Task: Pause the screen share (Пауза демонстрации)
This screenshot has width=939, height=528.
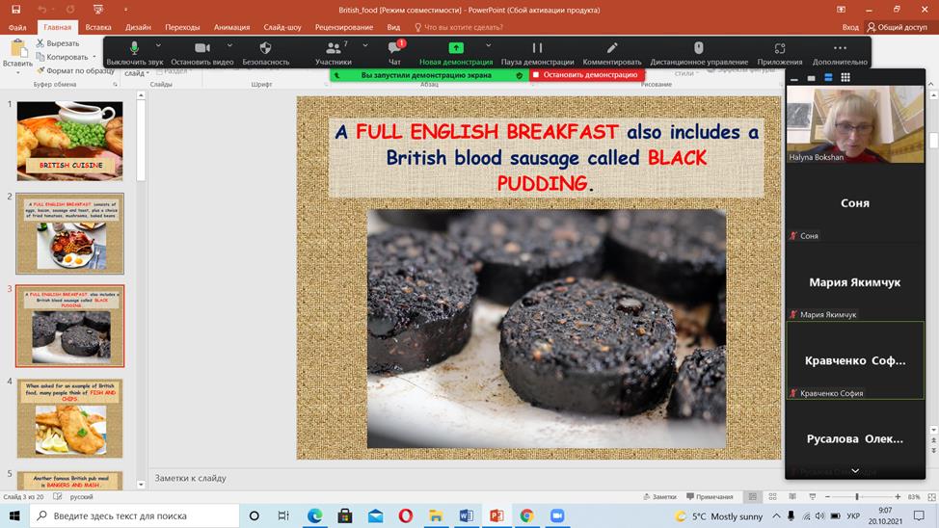Action: pyautogui.click(x=537, y=48)
